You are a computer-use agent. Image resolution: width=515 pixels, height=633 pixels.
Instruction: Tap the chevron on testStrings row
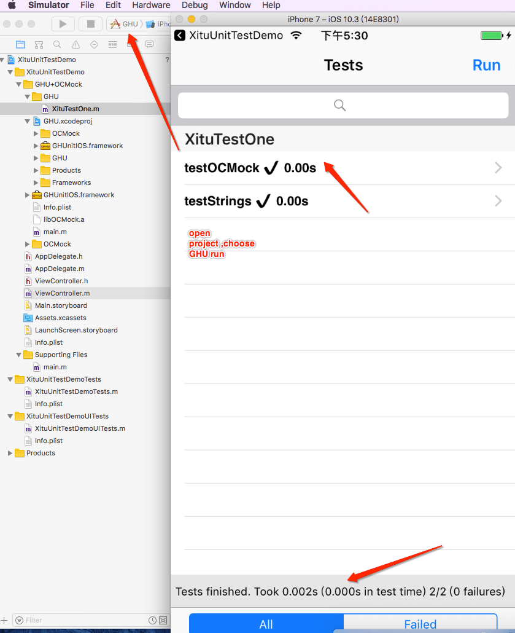point(498,201)
